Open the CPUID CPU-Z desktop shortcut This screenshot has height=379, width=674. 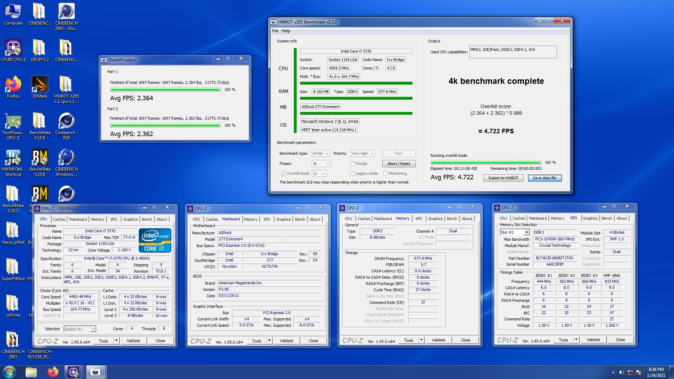click(x=13, y=51)
